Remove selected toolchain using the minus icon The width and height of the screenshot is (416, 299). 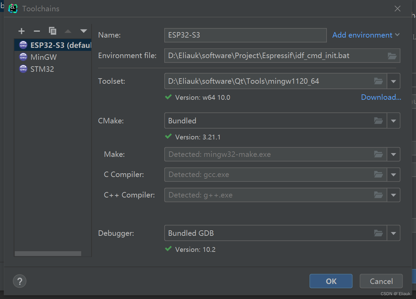(37, 31)
